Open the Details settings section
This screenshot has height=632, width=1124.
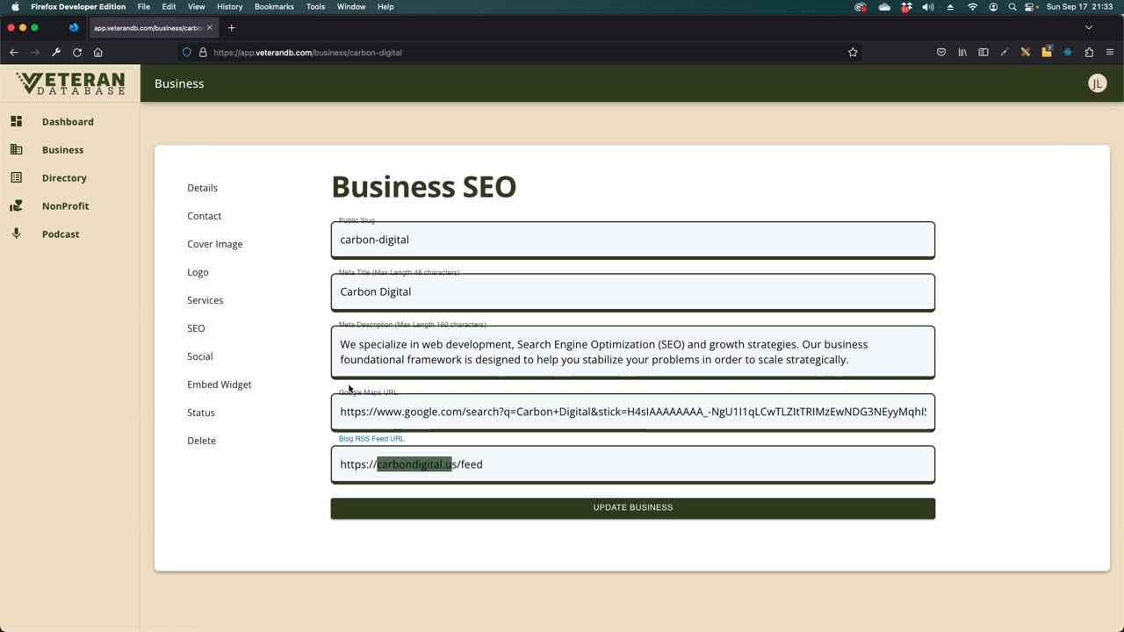(202, 188)
